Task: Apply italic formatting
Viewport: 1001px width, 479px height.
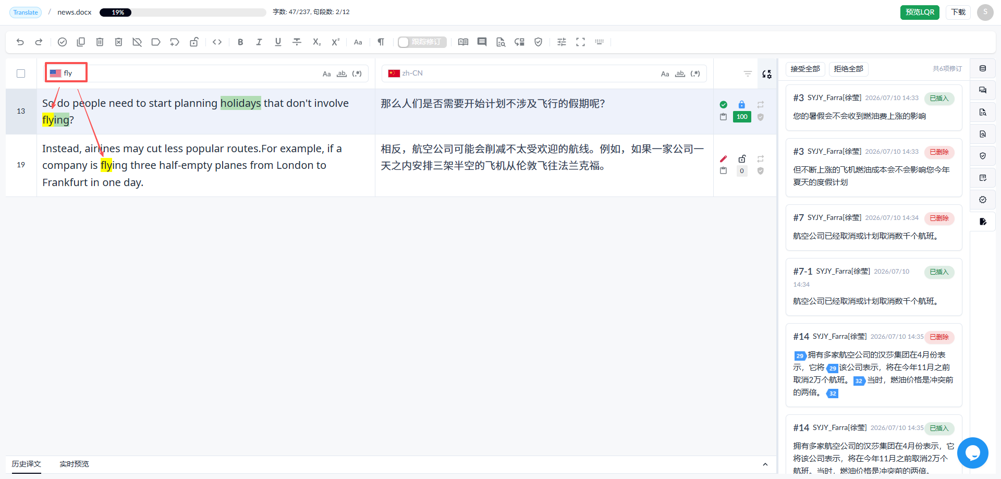Action: (259, 42)
